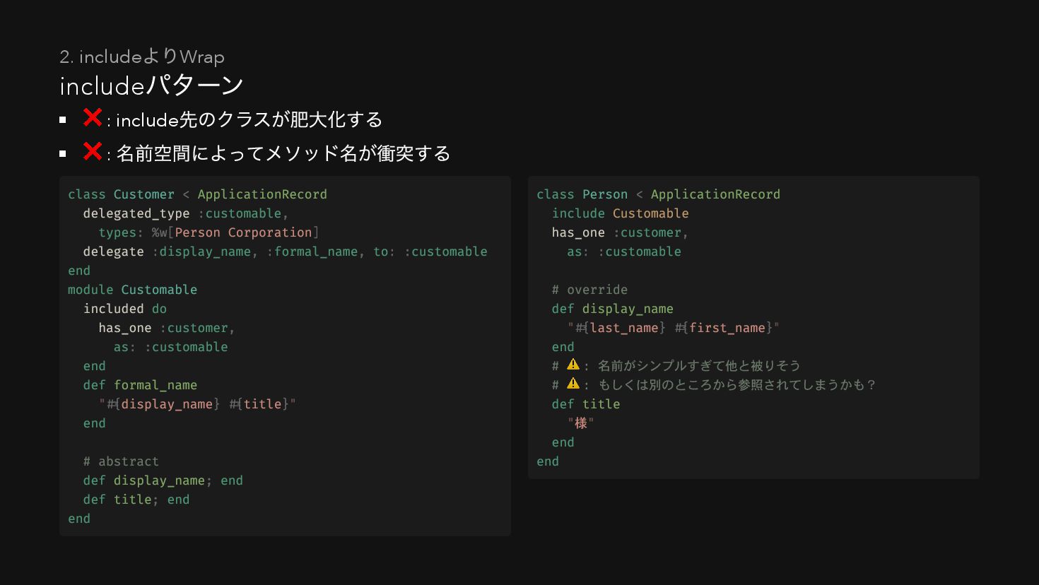Click the red cross before include先のクラスが肥大化する
The height and width of the screenshot is (585, 1039).
point(93,117)
